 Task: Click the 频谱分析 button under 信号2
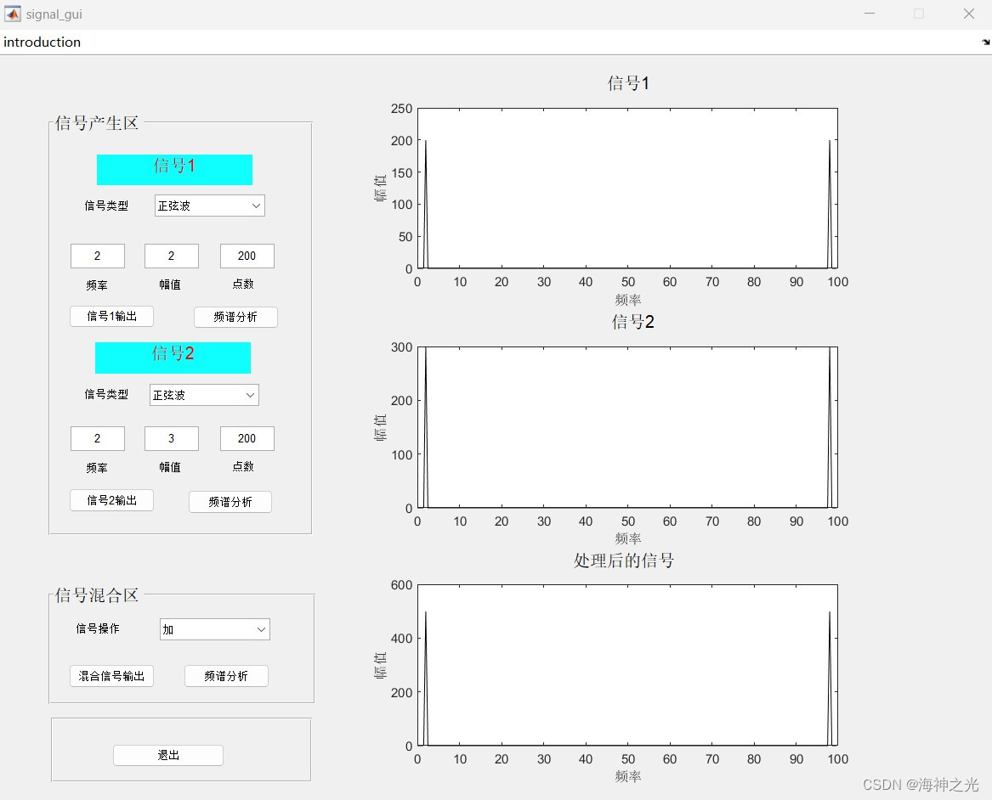pos(230,502)
